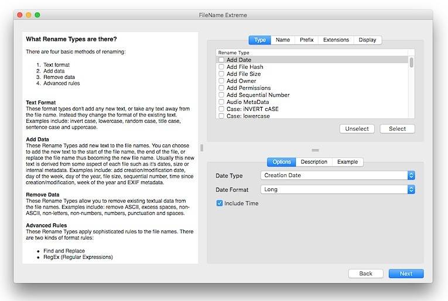Click the horizontal split handle above Options

[316, 150]
